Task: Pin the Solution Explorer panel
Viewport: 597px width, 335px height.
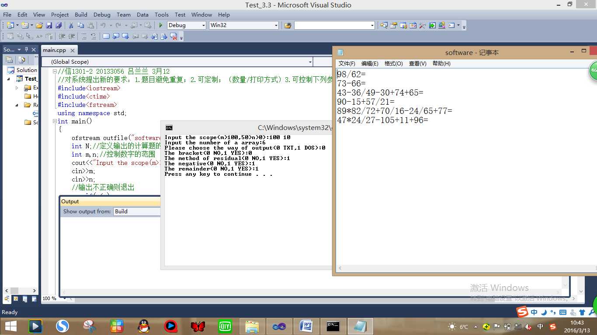Action: click(26, 50)
